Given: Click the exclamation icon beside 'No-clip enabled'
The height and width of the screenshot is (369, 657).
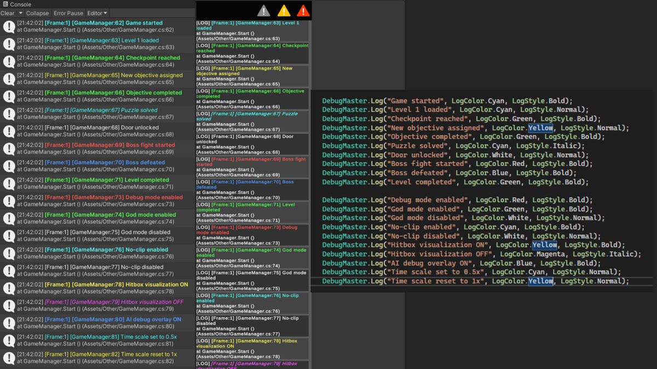Looking at the screenshot, I should (9, 253).
